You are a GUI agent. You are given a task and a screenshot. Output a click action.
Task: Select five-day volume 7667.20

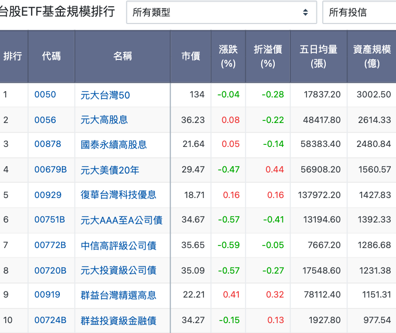(x=324, y=245)
